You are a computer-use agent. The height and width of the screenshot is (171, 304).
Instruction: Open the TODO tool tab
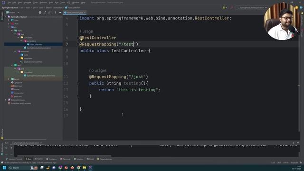(38, 159)
